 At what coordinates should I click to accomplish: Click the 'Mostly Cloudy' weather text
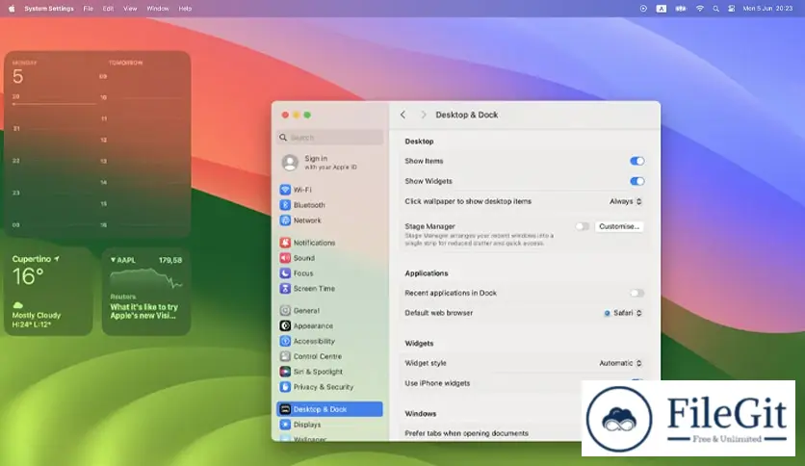click(36, 315)
